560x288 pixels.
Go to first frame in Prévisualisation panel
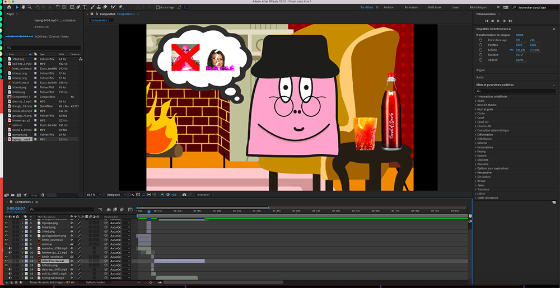click(487, 21)
